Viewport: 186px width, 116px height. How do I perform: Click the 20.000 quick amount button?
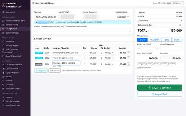(x=150, y=64)
